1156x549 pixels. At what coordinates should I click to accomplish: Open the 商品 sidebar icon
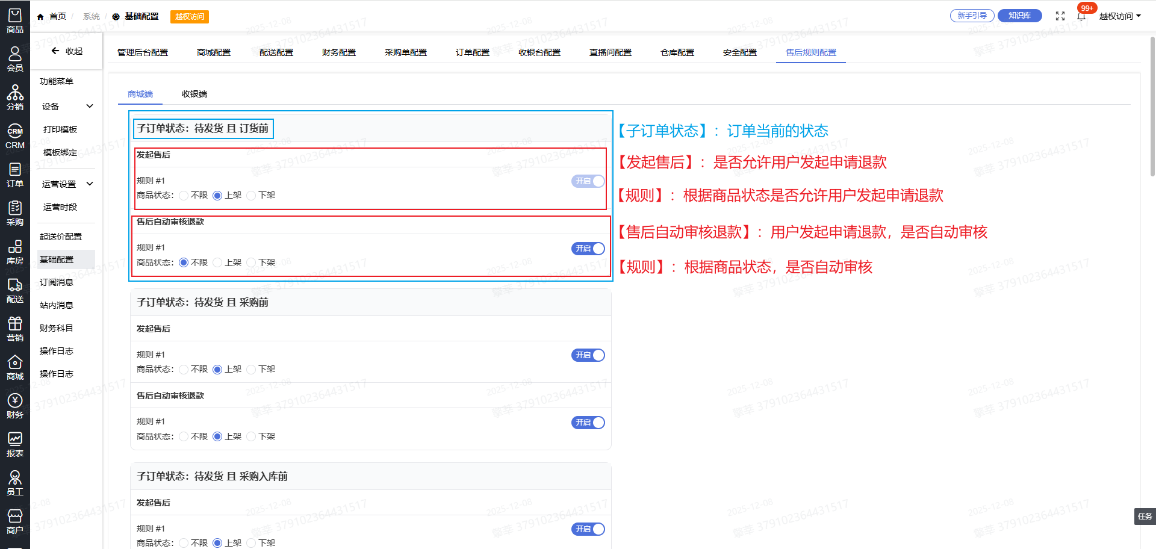click(x=15, y=20)
